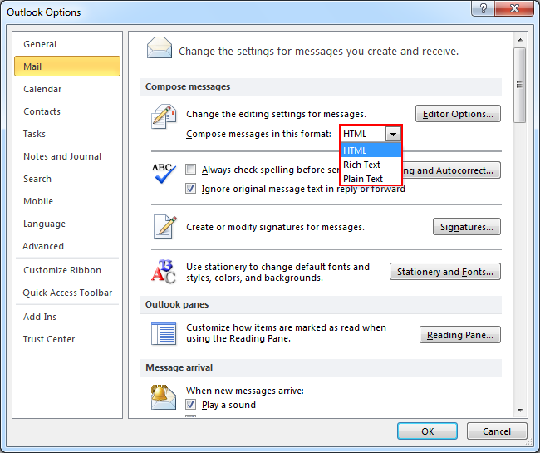
Task: Confirm with the OK button
Action: pyautogui.click(x=427, y=431)
